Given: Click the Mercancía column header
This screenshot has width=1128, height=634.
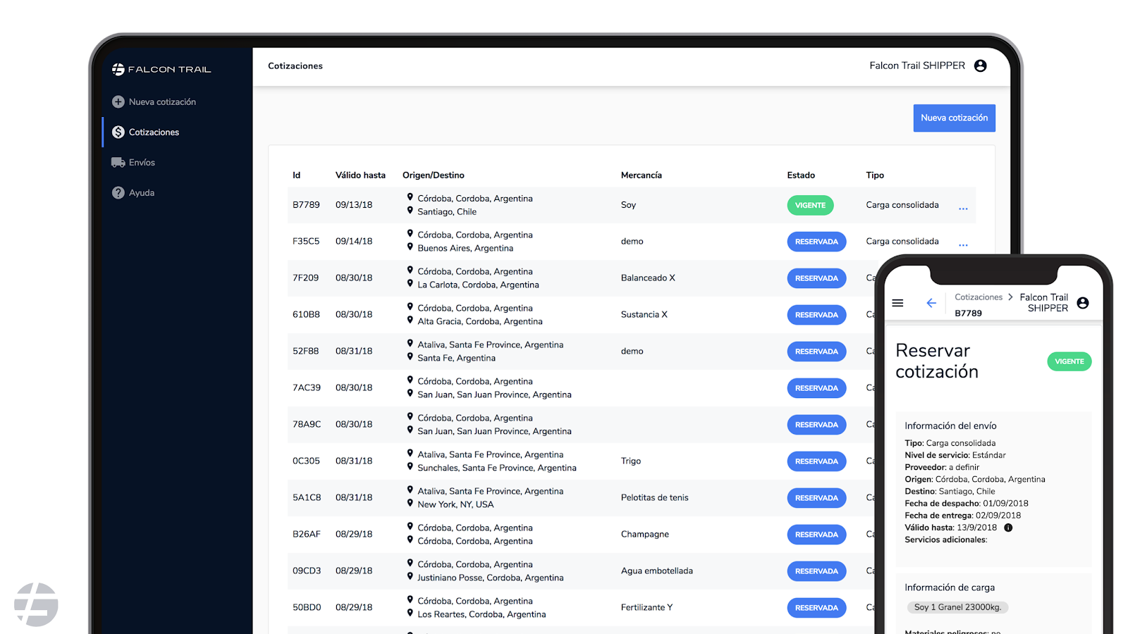Looking at the screenshot, I should click(x=642, y=175).
